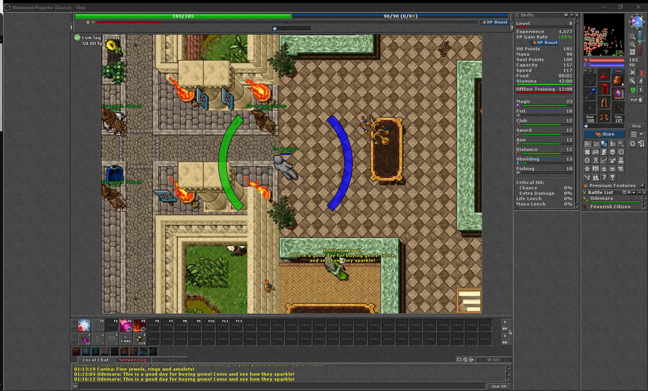The image size is (648, 391).
Task: Cast the F1 action bar spell
Action: point(84,325)
